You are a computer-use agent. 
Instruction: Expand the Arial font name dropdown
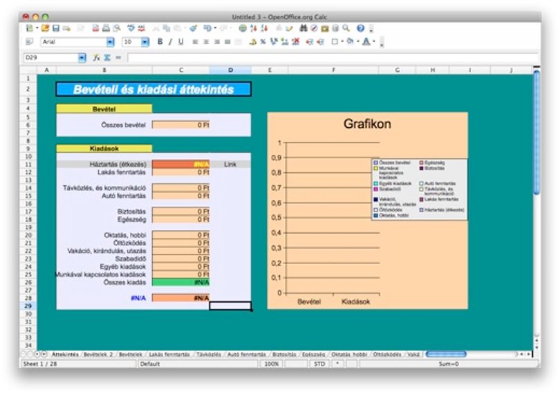pos(111,42)
